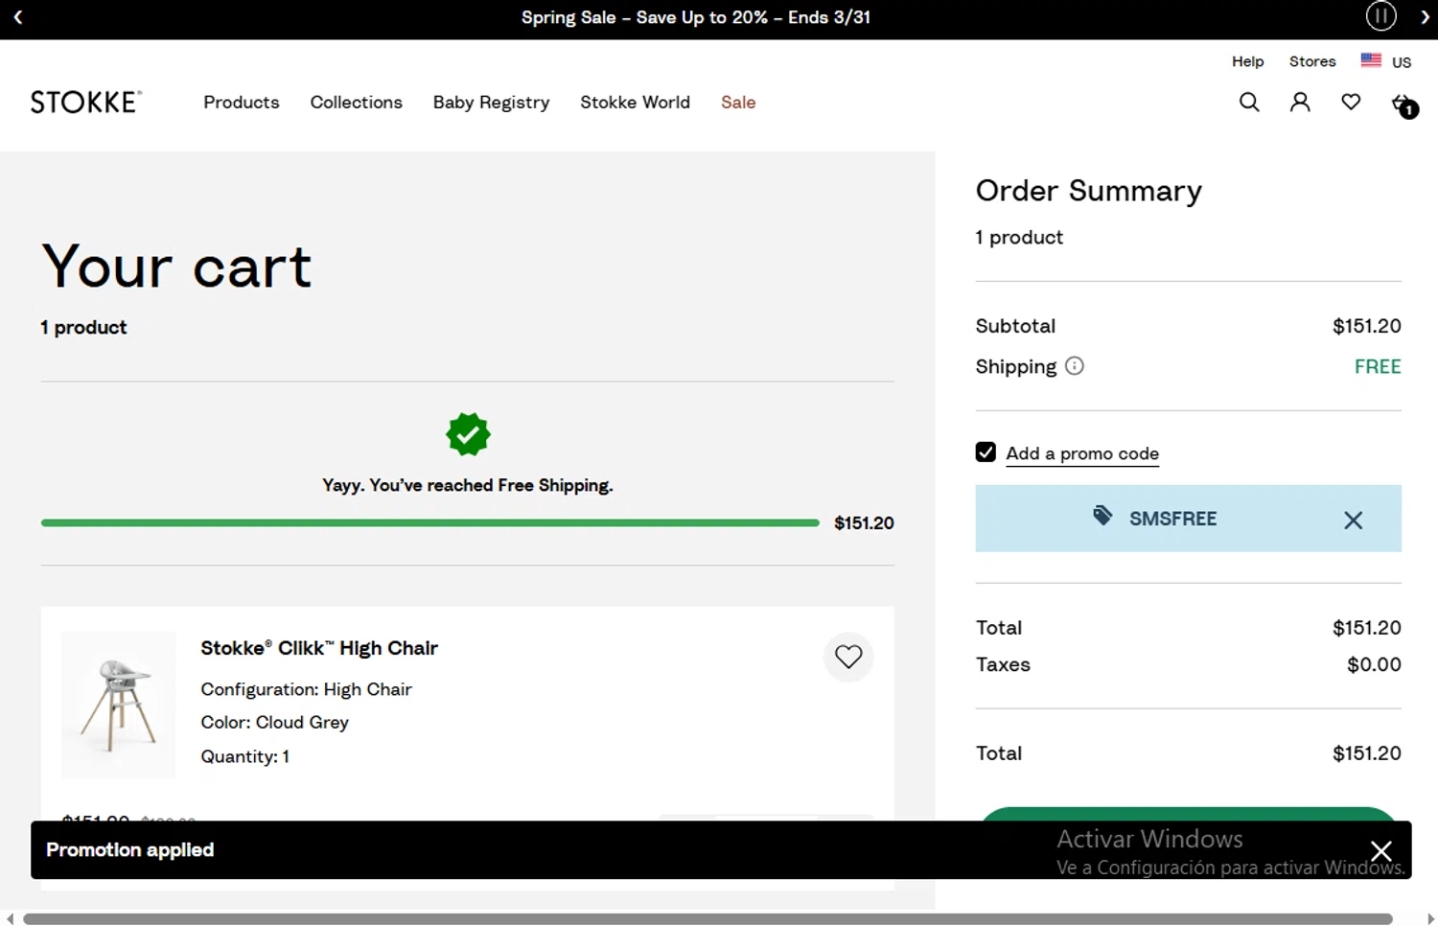The image size is (1438, 926).
Task: Click the Add a promo code link
Action: [1082, 453]
